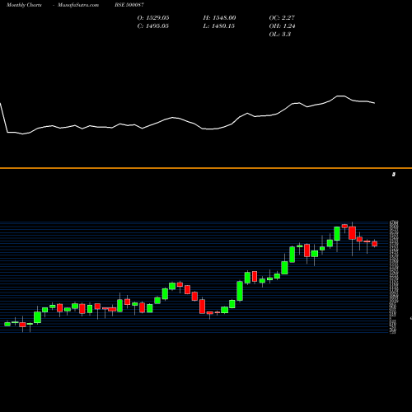
Task: Click the 'OC: 2.27' value
Action: point(282,18)
